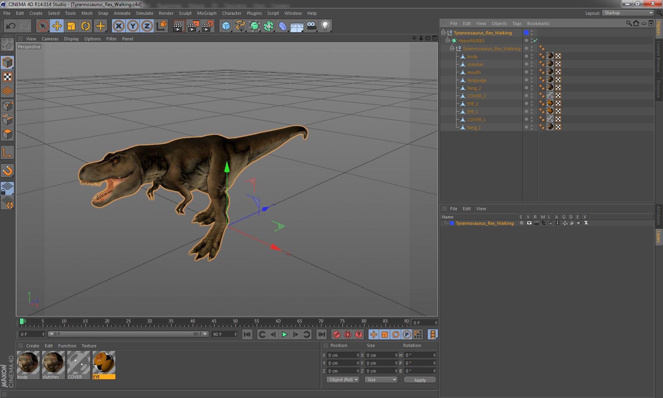Collapse the root Tyrannosaurus_Rex_Walking object
663x398 pixels.
(443, 32)
